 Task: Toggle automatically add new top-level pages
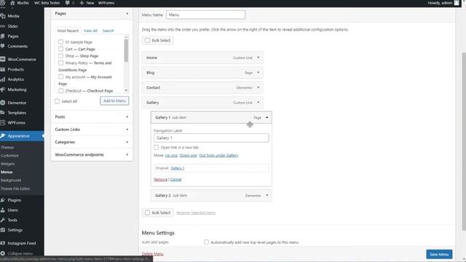[x=206, y=242]
